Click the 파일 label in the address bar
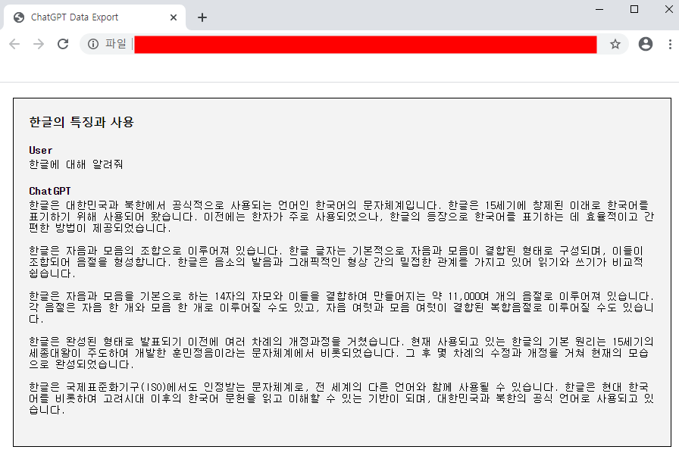The height and width of the screenshot is (456, 679). click(x=116, y=44)
